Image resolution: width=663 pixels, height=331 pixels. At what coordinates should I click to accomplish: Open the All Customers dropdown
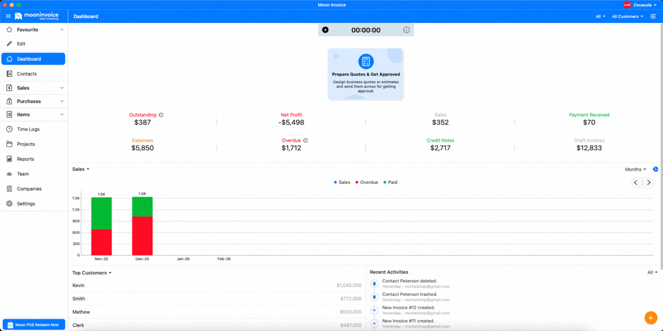point(627,17)
